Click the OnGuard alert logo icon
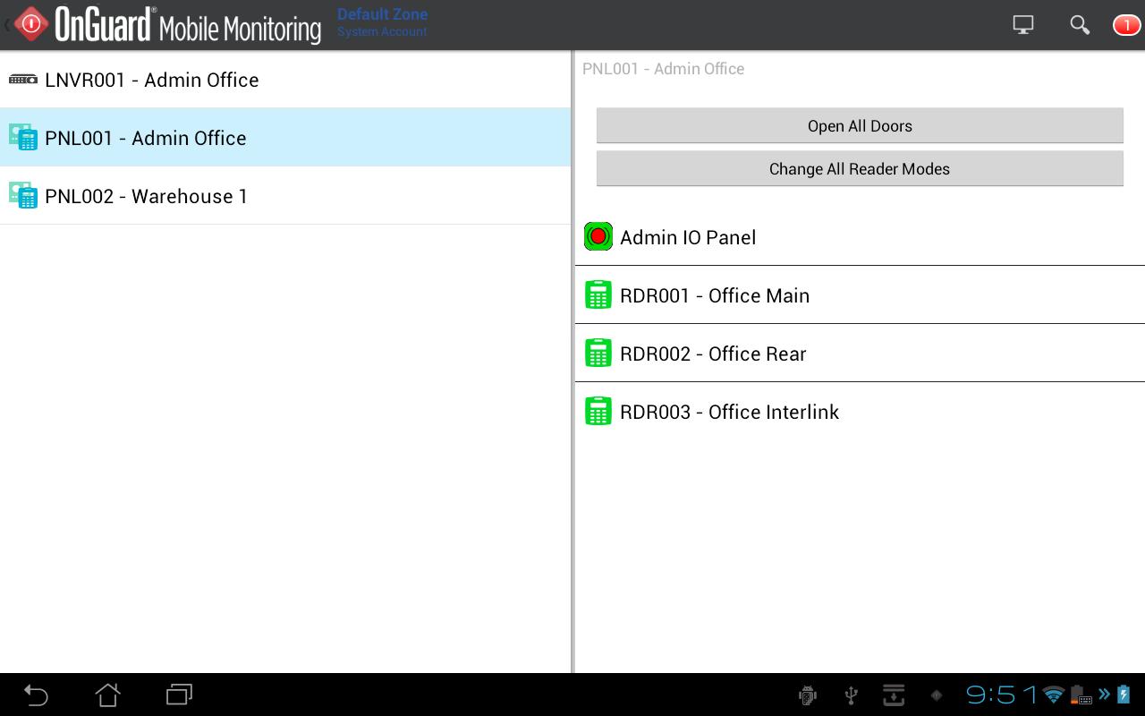 coord(30,24)
